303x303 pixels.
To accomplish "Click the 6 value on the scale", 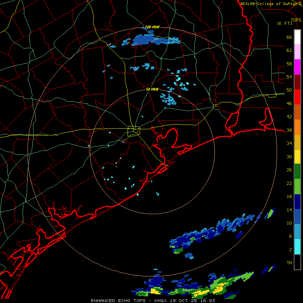I will pyautogui.click(x=291, y=236).
